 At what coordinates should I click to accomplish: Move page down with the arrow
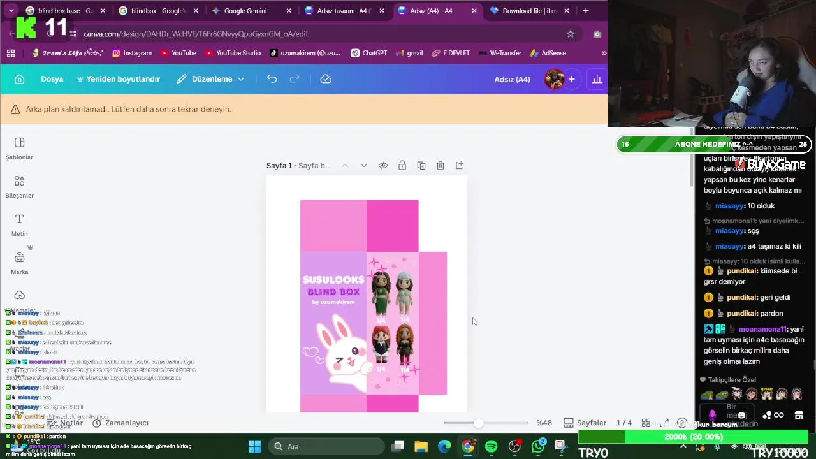click(364, 166)
